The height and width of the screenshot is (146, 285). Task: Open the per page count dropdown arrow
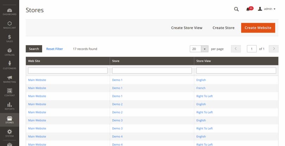pos(205,49)
